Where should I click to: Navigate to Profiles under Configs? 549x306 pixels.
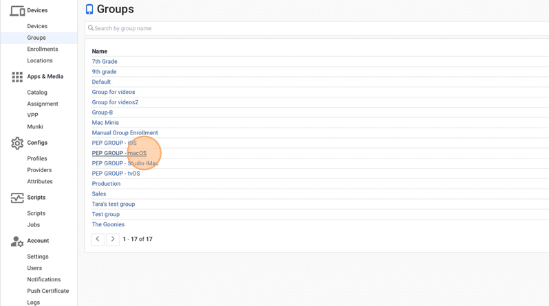pyautogui.click(x=36, y=158)
